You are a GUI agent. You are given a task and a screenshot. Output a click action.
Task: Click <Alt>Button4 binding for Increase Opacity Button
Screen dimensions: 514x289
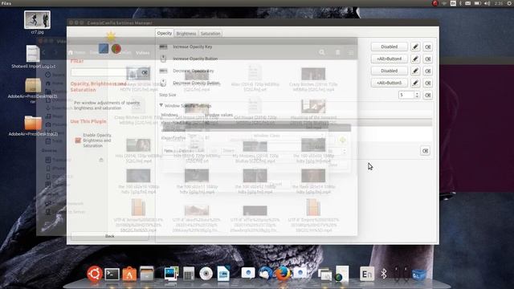tap(389, 59)
